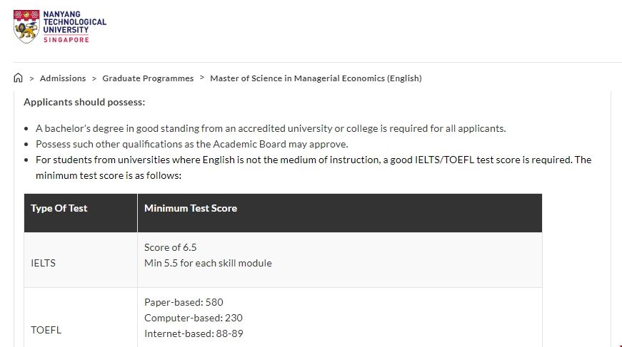Viewport: 622px width, 347px height.
Task: Select the TOEFL row label
Action: 46,330
